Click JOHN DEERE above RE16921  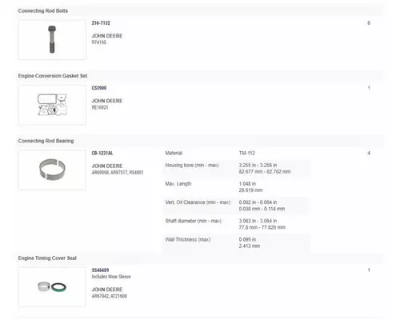coord(107,101)
